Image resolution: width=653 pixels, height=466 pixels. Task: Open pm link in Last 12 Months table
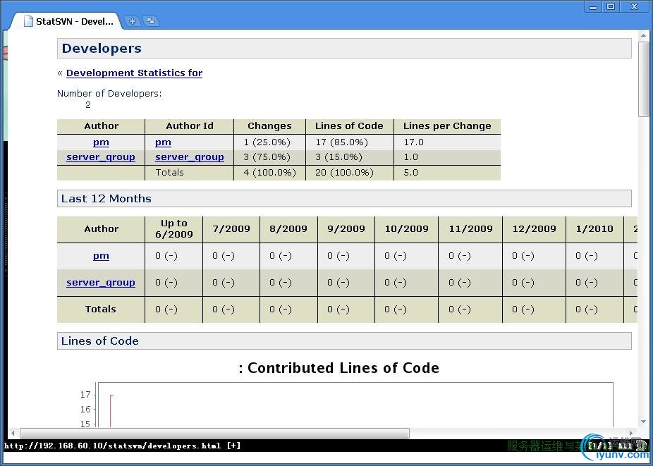[102, 256]
